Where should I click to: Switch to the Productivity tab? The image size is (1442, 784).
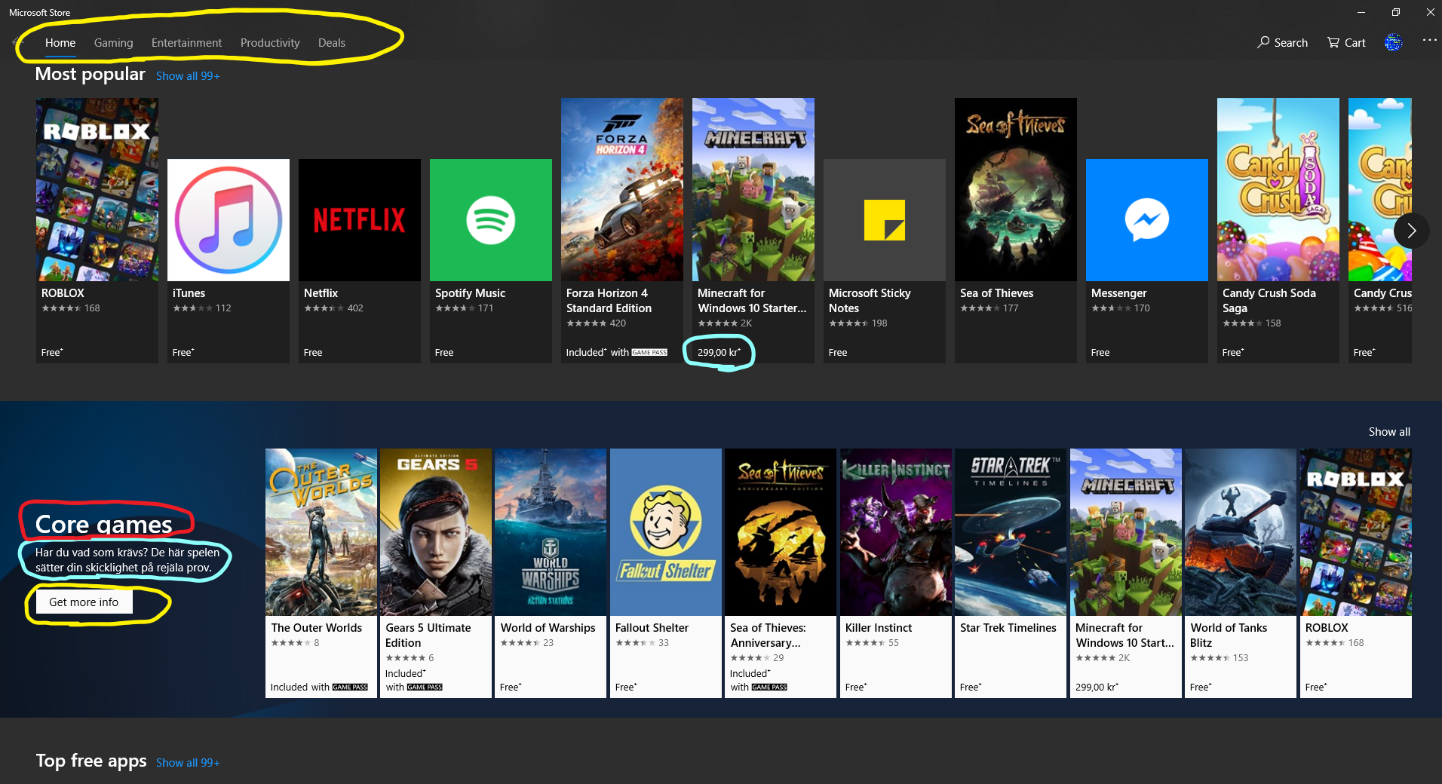coord(270,43)
